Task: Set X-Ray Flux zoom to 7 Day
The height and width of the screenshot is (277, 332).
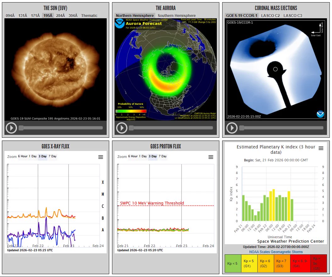Action: 53,156
